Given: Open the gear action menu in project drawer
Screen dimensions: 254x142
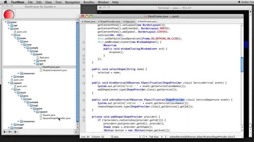Looking at the screenshot, I should tap(16, 132).
